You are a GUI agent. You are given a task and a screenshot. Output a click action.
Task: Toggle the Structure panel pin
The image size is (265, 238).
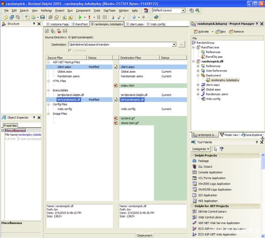click(34, 24)
